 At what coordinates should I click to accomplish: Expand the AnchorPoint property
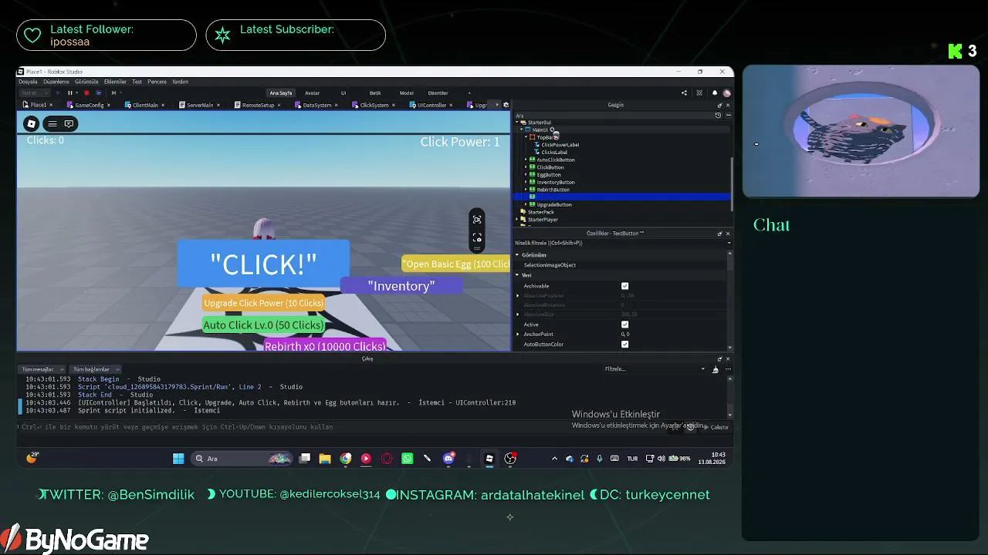pyautogui.click(x=518, y=335)
